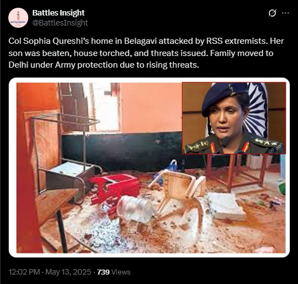Click the white slab on the floor

coord(226,206)
